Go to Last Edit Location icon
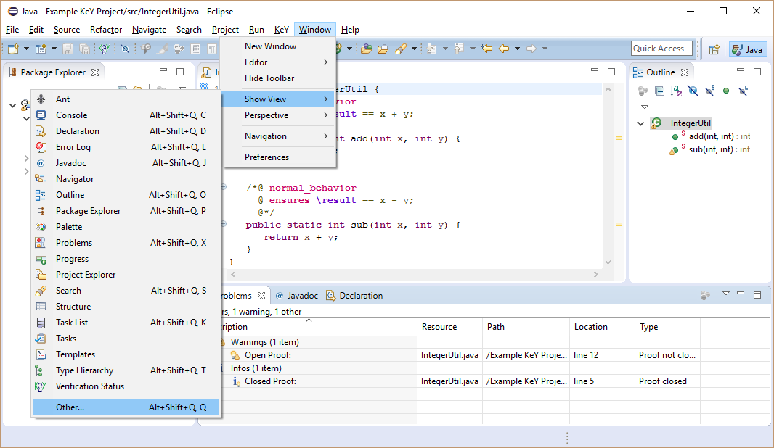The height and width of the screenshot is (448, 774). [x=486, y=49]
